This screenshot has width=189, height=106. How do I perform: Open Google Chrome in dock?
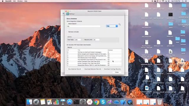tap(96, 102)
